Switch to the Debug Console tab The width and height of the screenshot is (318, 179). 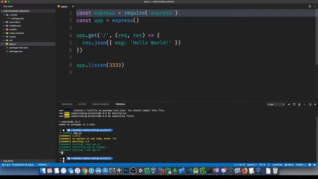pyautogui.click(x=100, y=104)
